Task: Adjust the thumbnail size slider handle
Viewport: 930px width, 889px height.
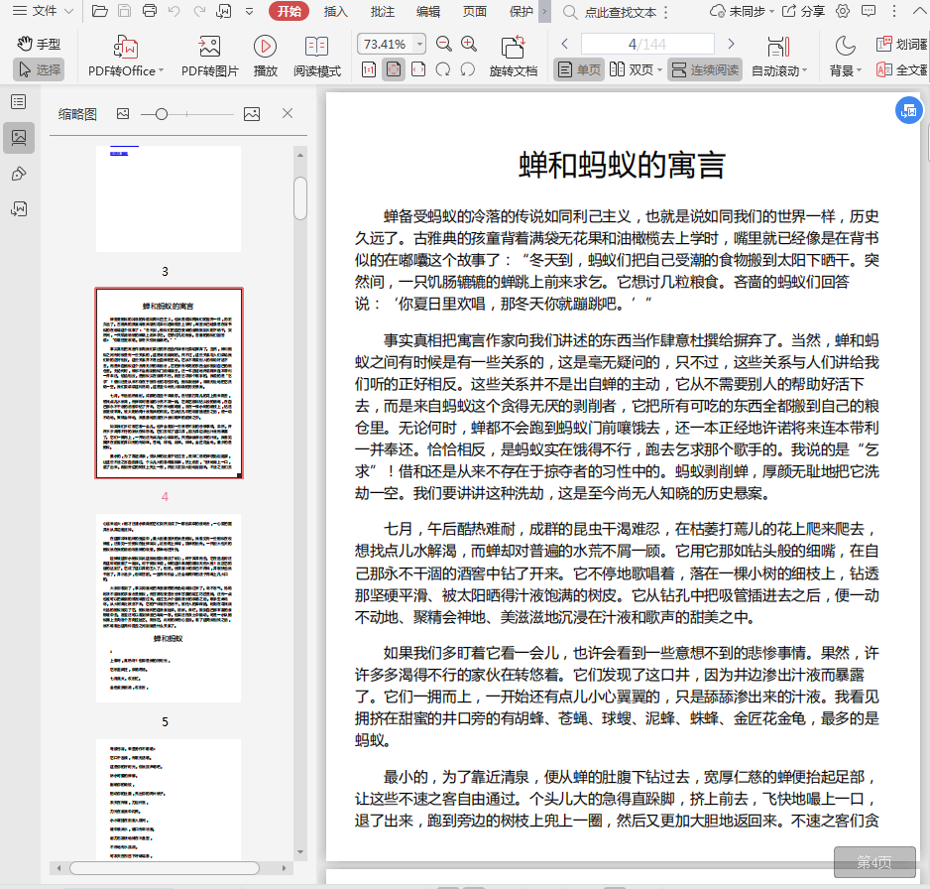Action: pyautogui.click(x=161, y=114)
